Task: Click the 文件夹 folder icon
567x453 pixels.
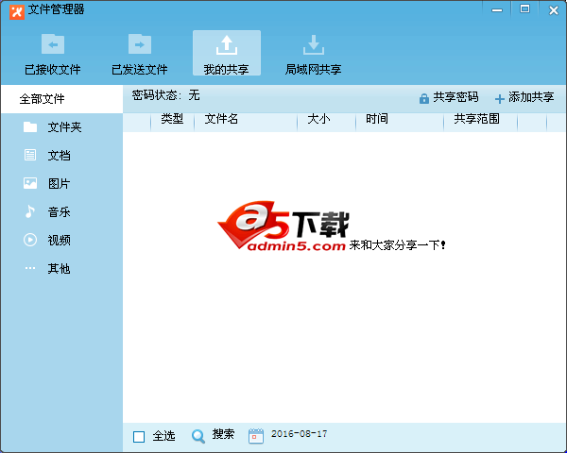Action: tap(30, 127)
